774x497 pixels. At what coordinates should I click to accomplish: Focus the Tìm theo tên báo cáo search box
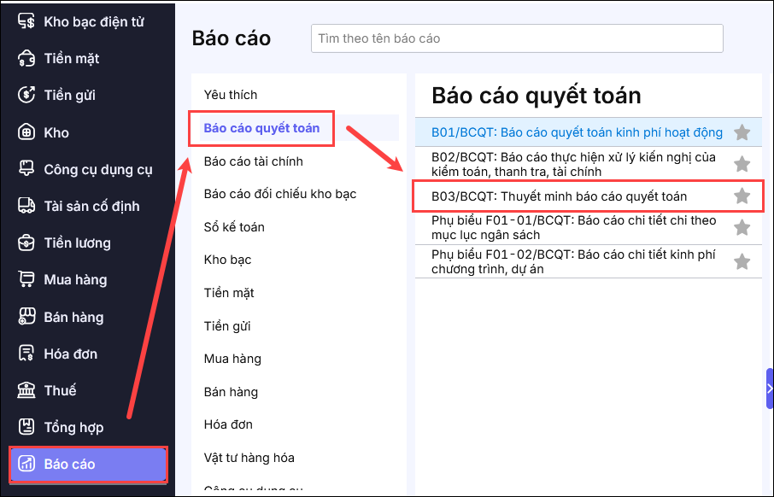pyautogui.click(x=517, y=38)
